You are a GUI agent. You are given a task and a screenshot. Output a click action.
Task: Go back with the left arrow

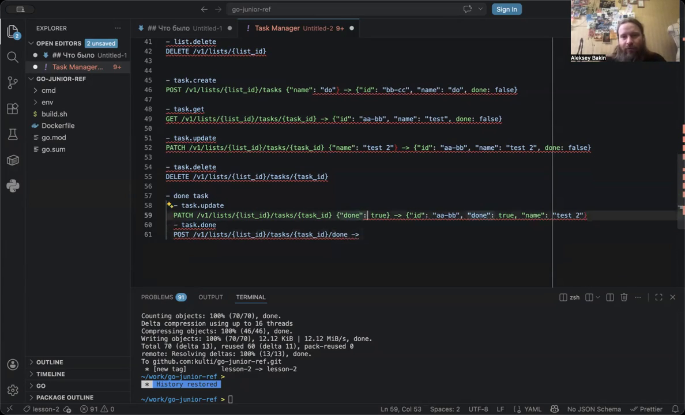[x=204, y=9]
